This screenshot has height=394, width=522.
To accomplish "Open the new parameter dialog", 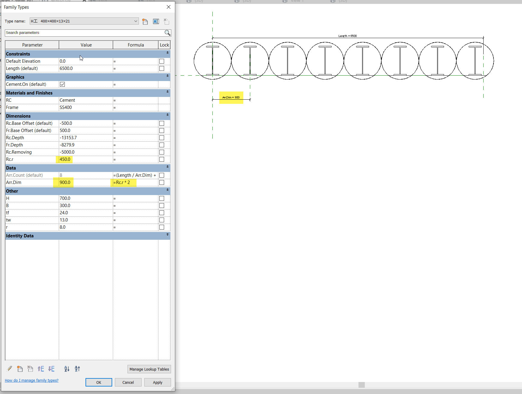I will tap(20, 369).
